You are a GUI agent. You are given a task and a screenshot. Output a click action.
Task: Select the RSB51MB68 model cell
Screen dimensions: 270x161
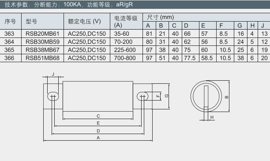pyautogui.click(x=42, y=58)
